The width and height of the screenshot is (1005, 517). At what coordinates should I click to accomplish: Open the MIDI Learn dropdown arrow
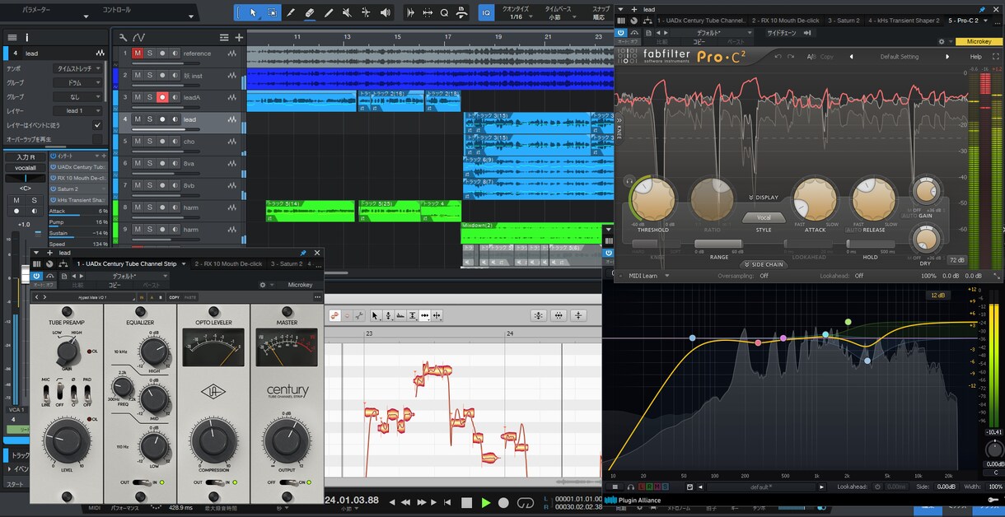(668, 276)
